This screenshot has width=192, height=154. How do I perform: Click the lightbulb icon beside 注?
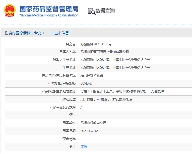(70, 147)
